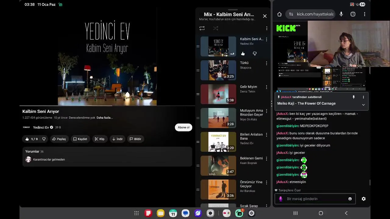
Task: Open options for Ömrümüz Yine Geçiyor
Action: (267, 182)
